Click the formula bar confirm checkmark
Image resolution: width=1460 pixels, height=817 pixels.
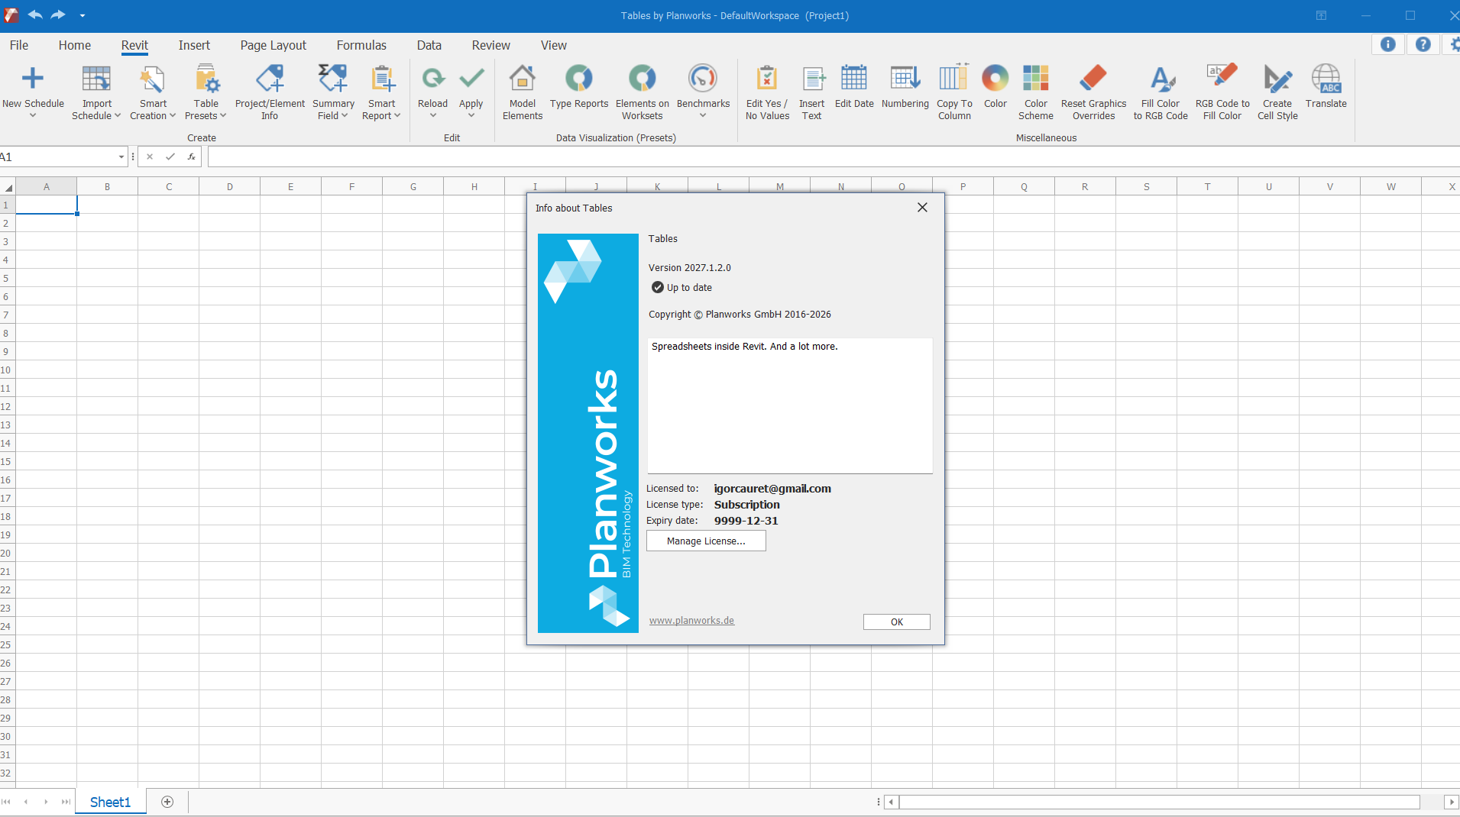[x=170, y=157]
